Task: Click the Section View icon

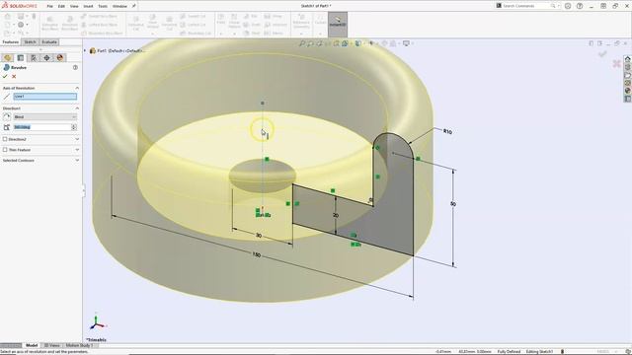Action: coord(336,43)
